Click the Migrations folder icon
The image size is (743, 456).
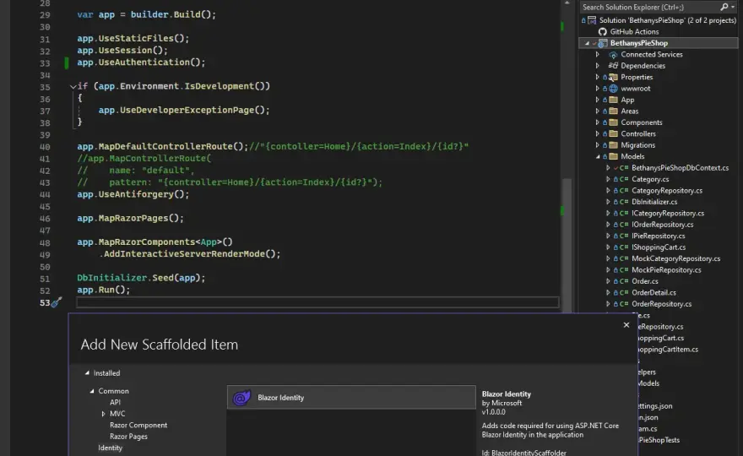coord(613,145)
